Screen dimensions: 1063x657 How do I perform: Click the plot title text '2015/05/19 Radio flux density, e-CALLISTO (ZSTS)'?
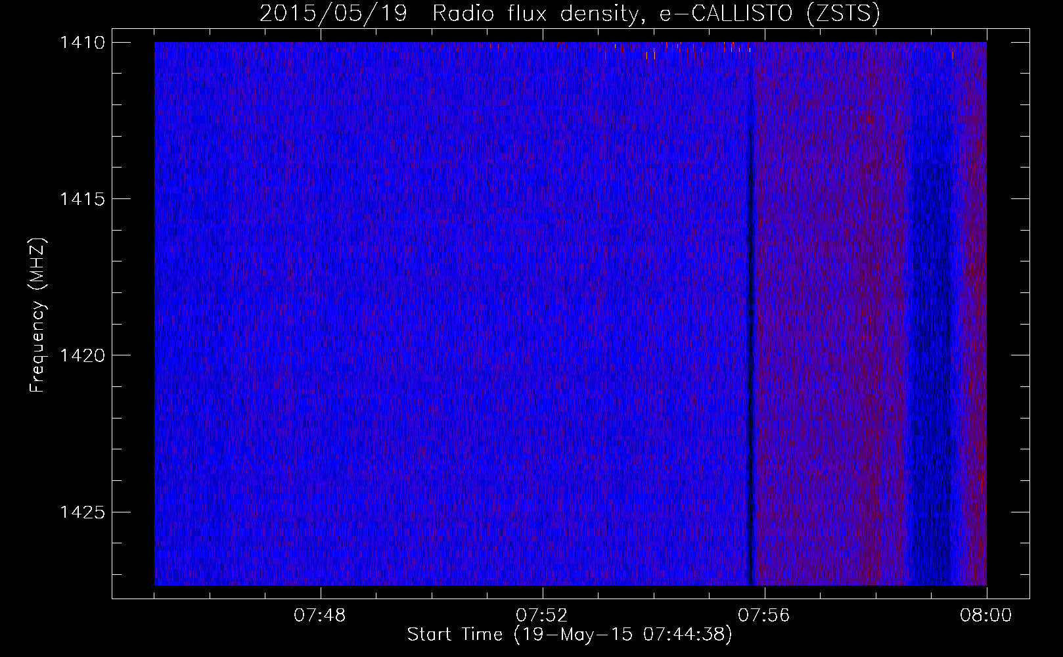pos(569,14)
